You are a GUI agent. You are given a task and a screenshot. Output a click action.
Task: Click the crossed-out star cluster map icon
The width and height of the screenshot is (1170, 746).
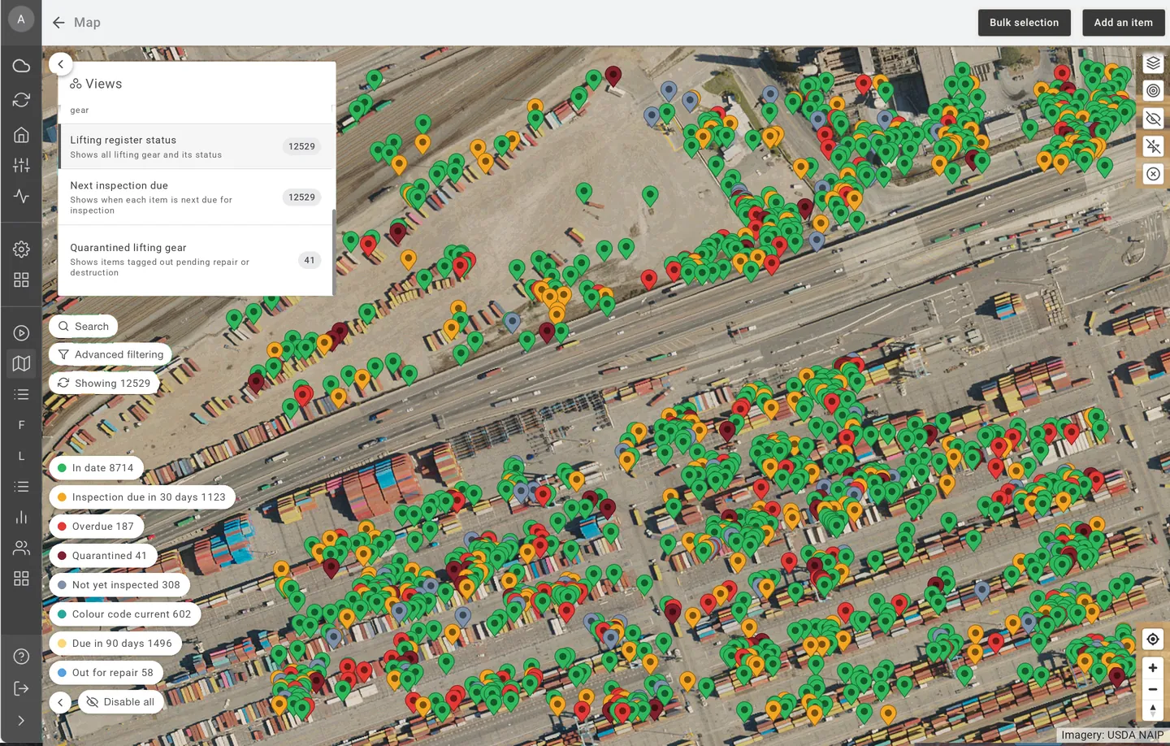click(x=1153, y=146)
